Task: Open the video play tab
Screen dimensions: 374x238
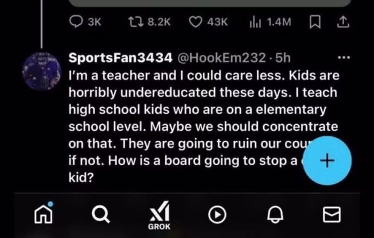Action: pos(217,215)
